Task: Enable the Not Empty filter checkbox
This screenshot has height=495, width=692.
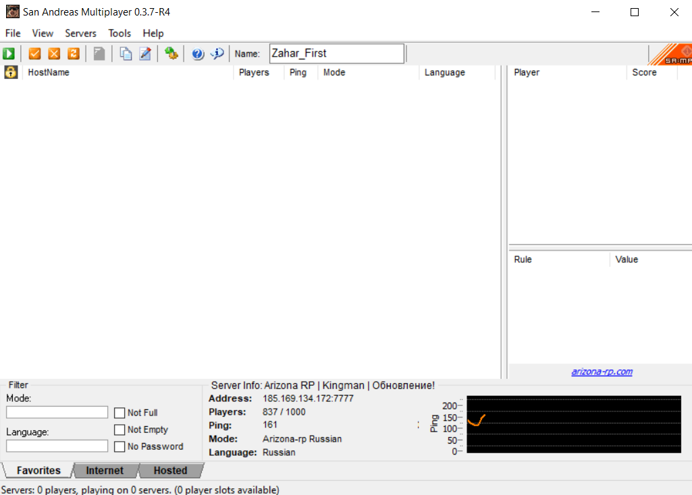Action: 119,430
